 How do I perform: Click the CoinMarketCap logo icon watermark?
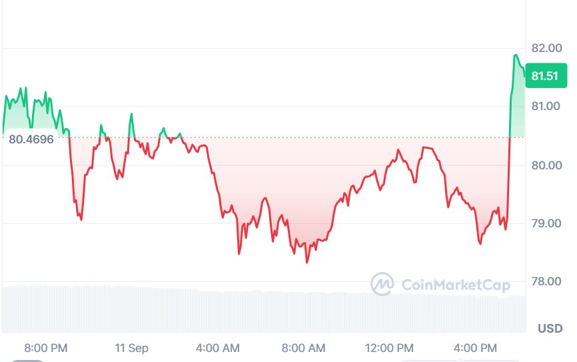(x=382, y=284)
